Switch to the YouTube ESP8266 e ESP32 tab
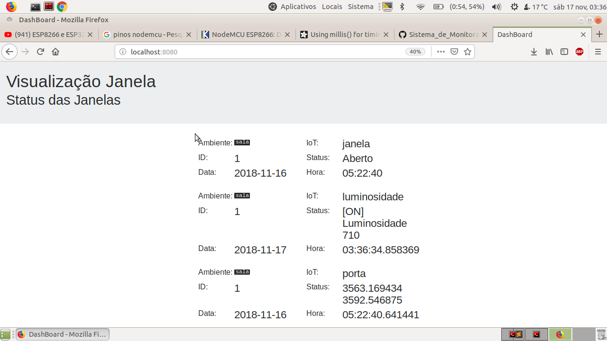Screen dimensions: 607x341 point(49,35)
